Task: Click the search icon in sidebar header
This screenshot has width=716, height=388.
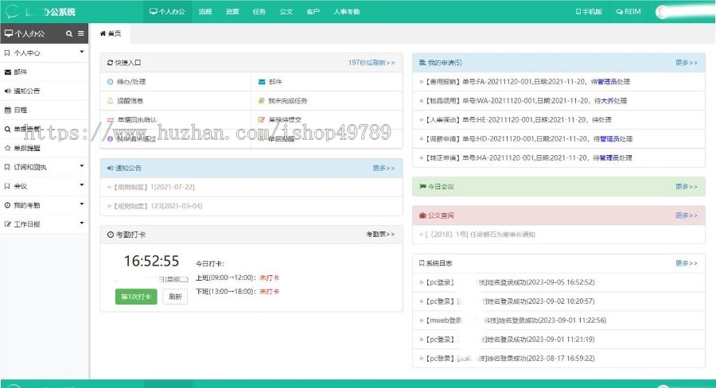Action: tap(69, 33)
